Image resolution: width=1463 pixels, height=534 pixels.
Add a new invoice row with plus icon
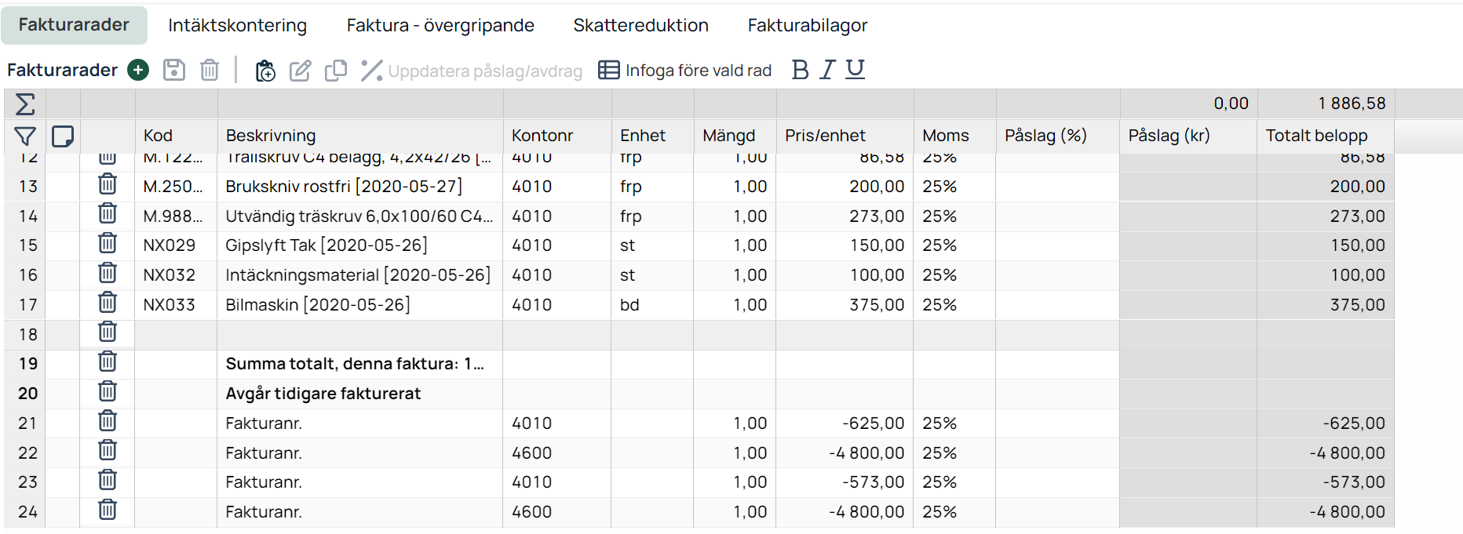[138, 70]
